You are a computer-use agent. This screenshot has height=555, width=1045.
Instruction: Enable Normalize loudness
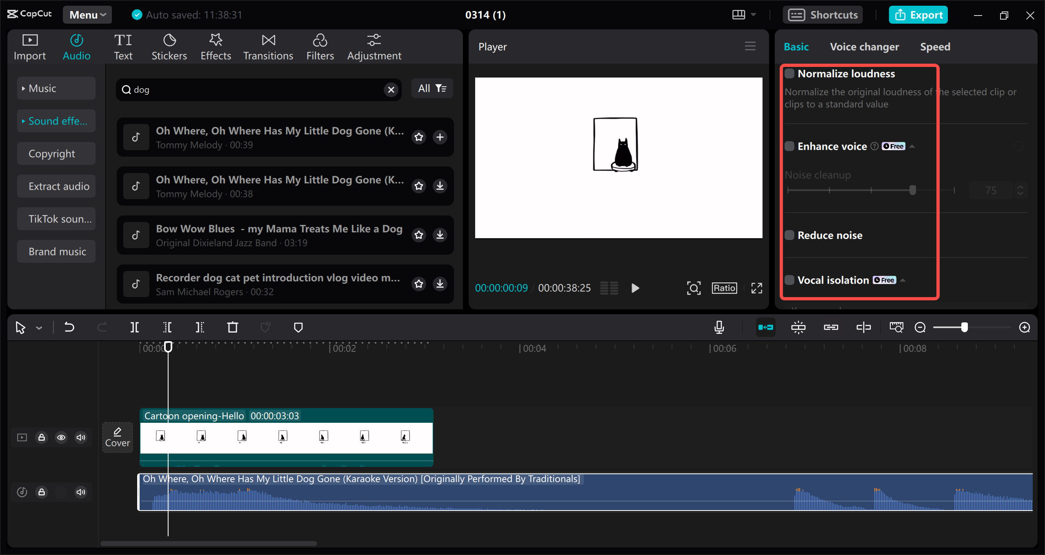tap(790, 73)
